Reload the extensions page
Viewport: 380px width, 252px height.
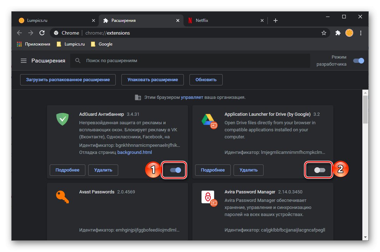(x=42, y=33)
